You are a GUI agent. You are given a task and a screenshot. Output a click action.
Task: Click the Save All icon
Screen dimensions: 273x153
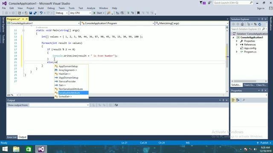tap(35, 13)
